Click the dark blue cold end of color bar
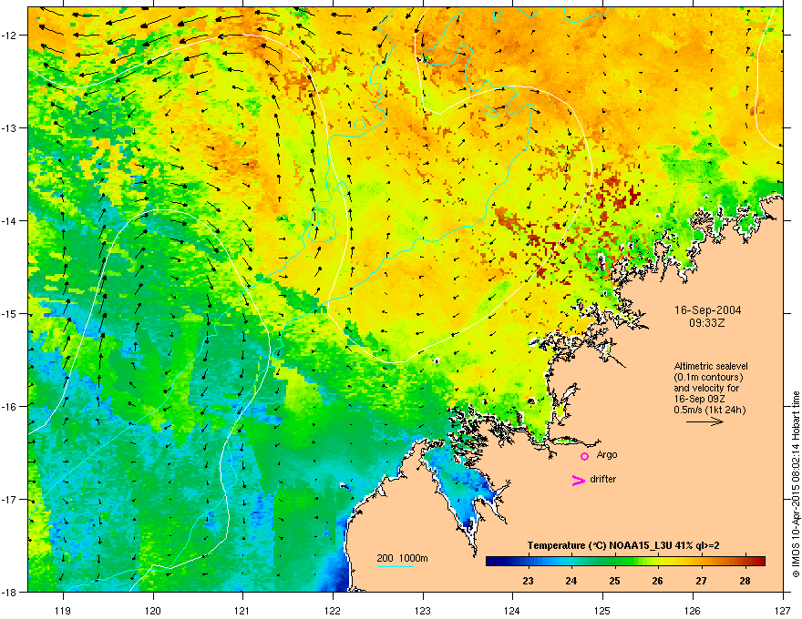The height and width of the screenshot is (619, 802). tap(495, 561)
